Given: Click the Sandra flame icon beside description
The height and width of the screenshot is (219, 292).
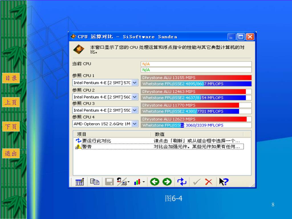Looking at the screenshot, I should click(x=79, y=49).
